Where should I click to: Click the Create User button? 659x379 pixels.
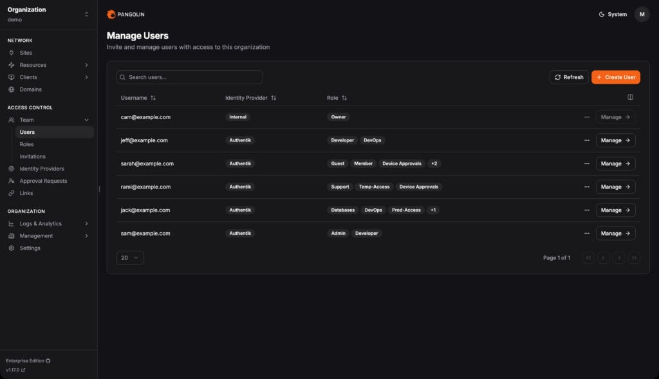615,77
